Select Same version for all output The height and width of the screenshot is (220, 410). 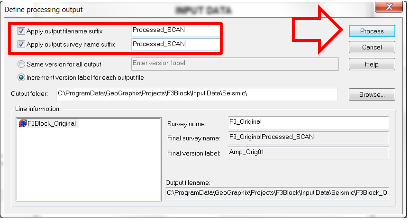[x=21, y=64]
